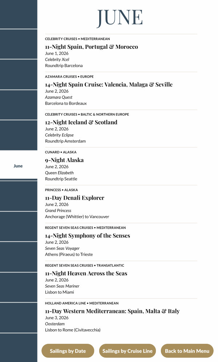Click Sailings by Date button
This screenshot has height=362, width=218.
(x=68, y=351)
